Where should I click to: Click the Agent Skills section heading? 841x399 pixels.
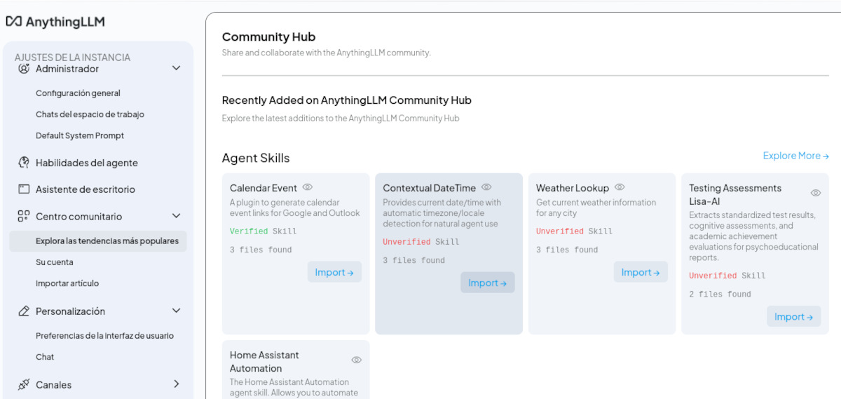click(x=256, y=158)
